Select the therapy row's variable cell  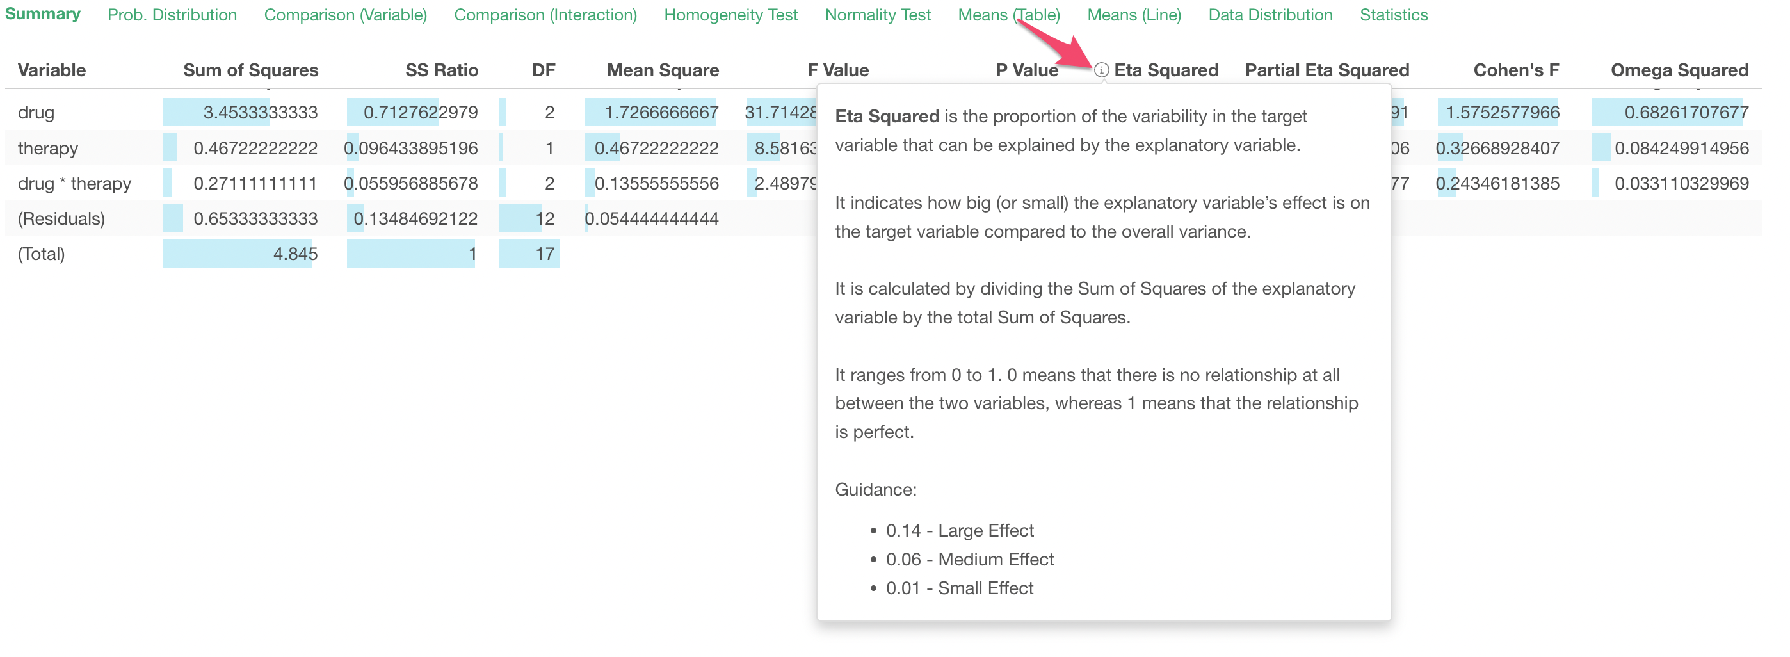pos(48,148)
